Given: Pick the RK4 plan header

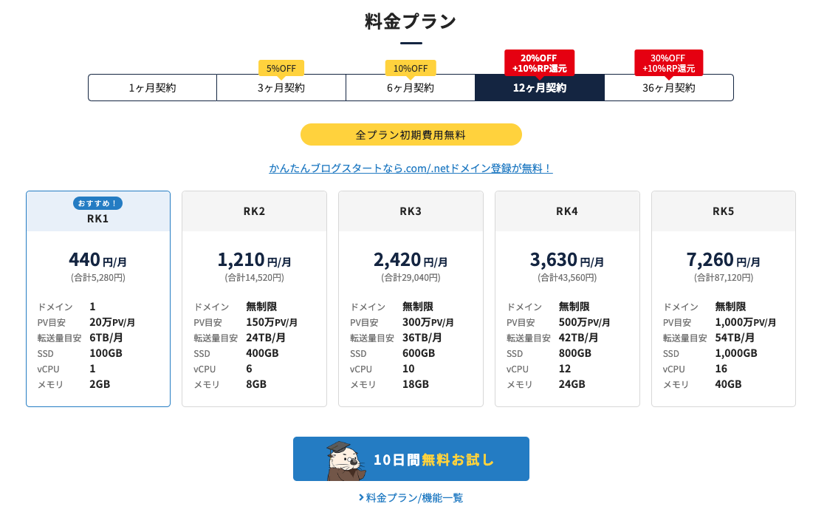Looking at the screenshot, I should click(x=567, y=211).
